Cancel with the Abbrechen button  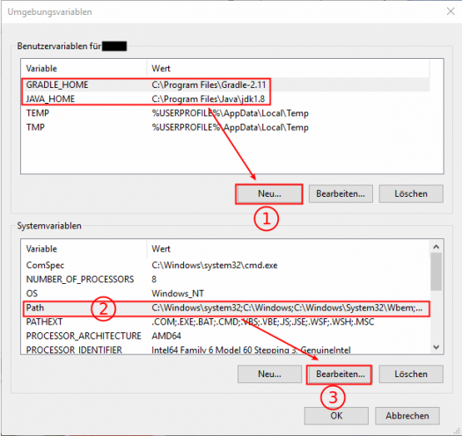(407, 416)
